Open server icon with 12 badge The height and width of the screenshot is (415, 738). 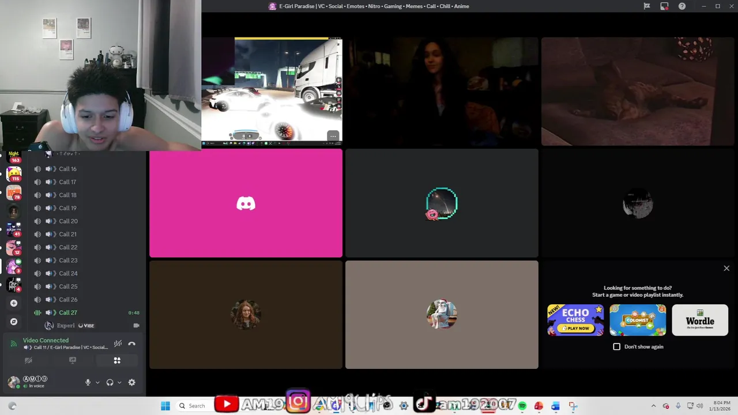coord(14,248)
